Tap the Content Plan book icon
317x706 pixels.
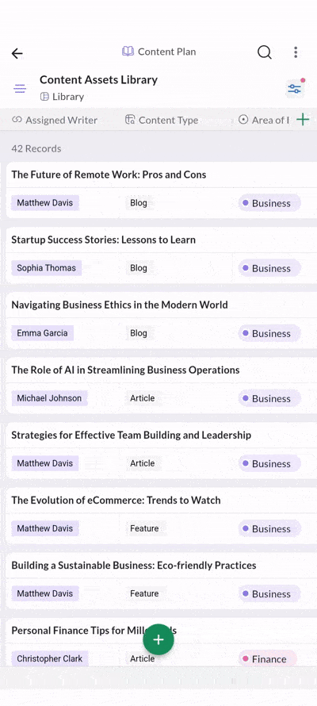coord(128,52)
